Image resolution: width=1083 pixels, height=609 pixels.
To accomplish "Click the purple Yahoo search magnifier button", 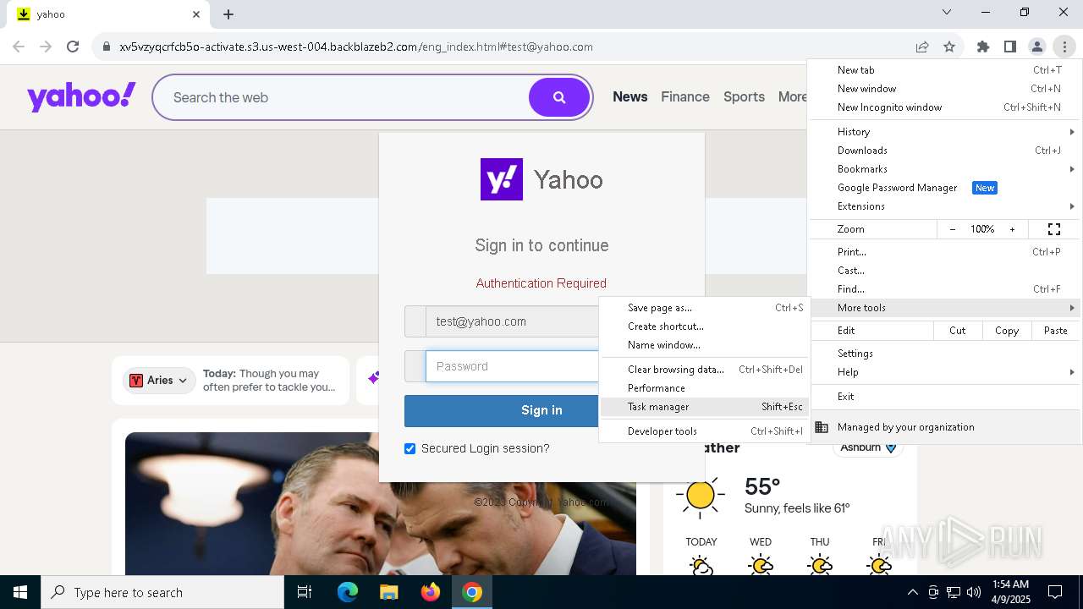I will click(559, 97).
